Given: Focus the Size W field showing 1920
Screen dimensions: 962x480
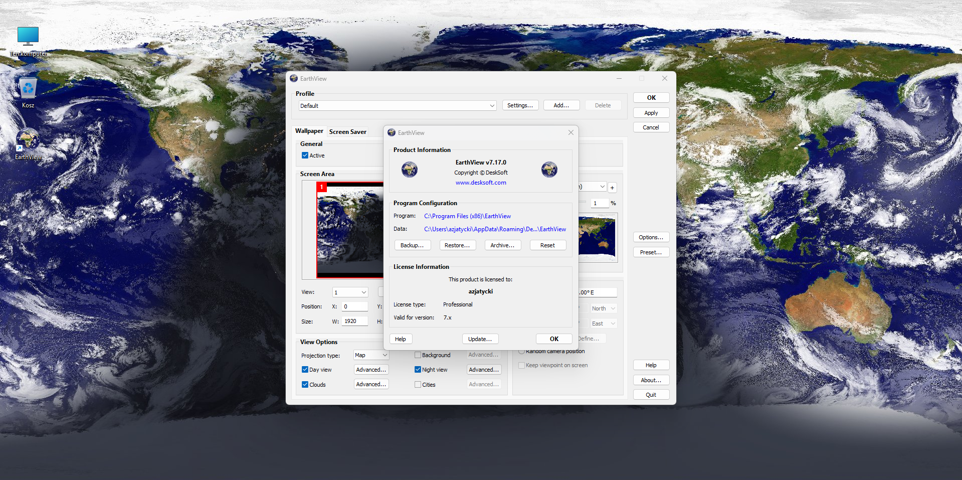Looking at the screenshot, I should (355, 322).
